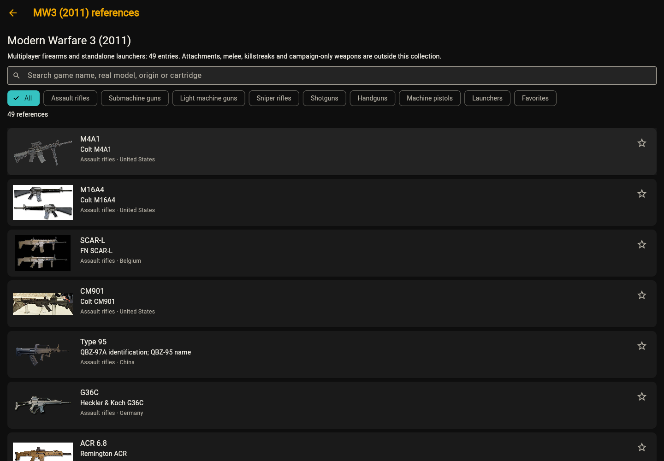
Task: Click the MW3 (2011) references title
Action: coord(86,13)
